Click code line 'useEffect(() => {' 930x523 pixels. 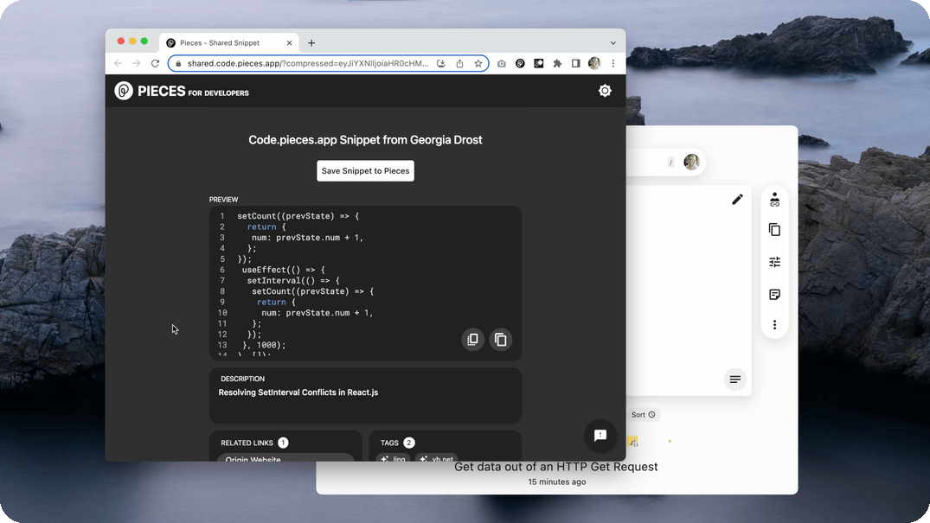(x=284, y=270)
